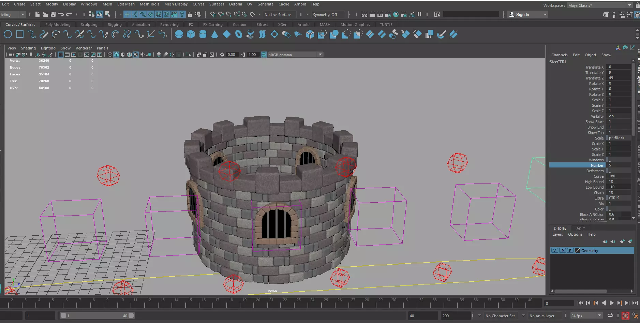This screenshot has height=323, width=640.
Task: Open the Sign In dropdown
Action: pyautogui.click(x=528, y=14)
